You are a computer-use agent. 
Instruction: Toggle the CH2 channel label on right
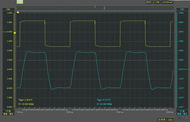coord(181,9)
